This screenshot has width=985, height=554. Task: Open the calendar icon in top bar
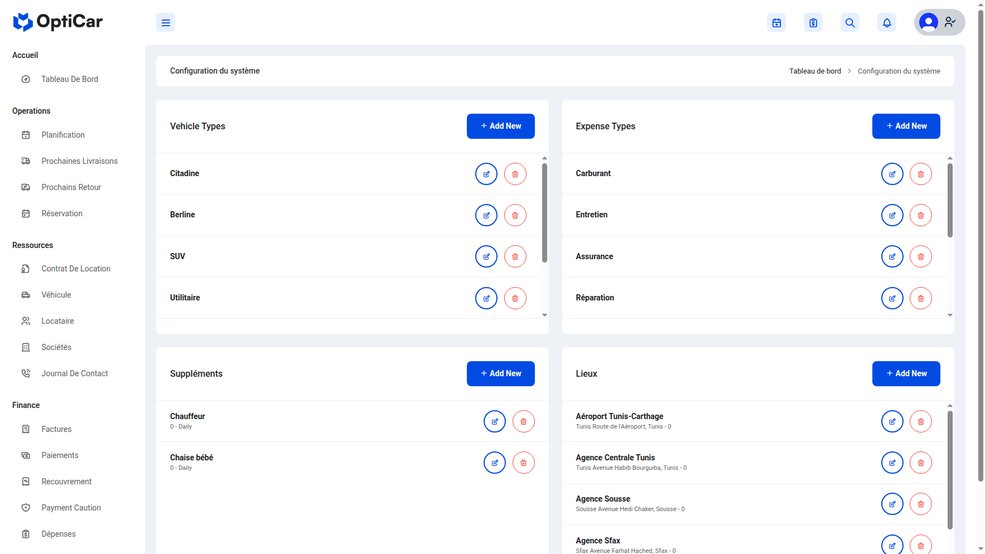[776, 23]
